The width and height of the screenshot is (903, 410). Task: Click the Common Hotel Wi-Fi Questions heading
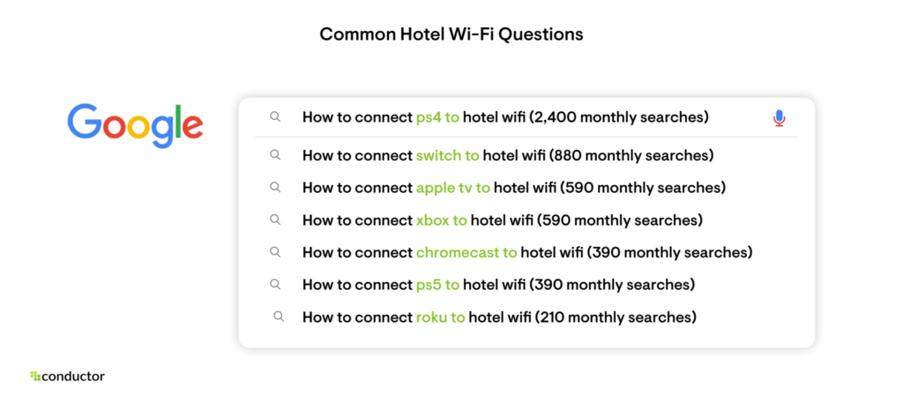pos(451,34)
